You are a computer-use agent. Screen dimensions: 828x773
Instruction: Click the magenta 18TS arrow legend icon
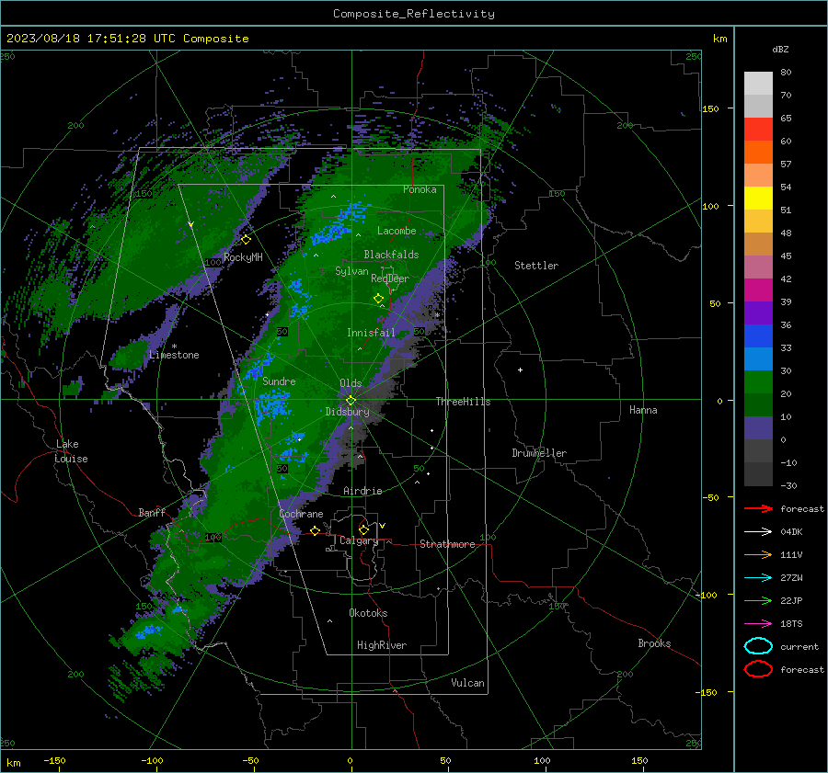(758, 624)
